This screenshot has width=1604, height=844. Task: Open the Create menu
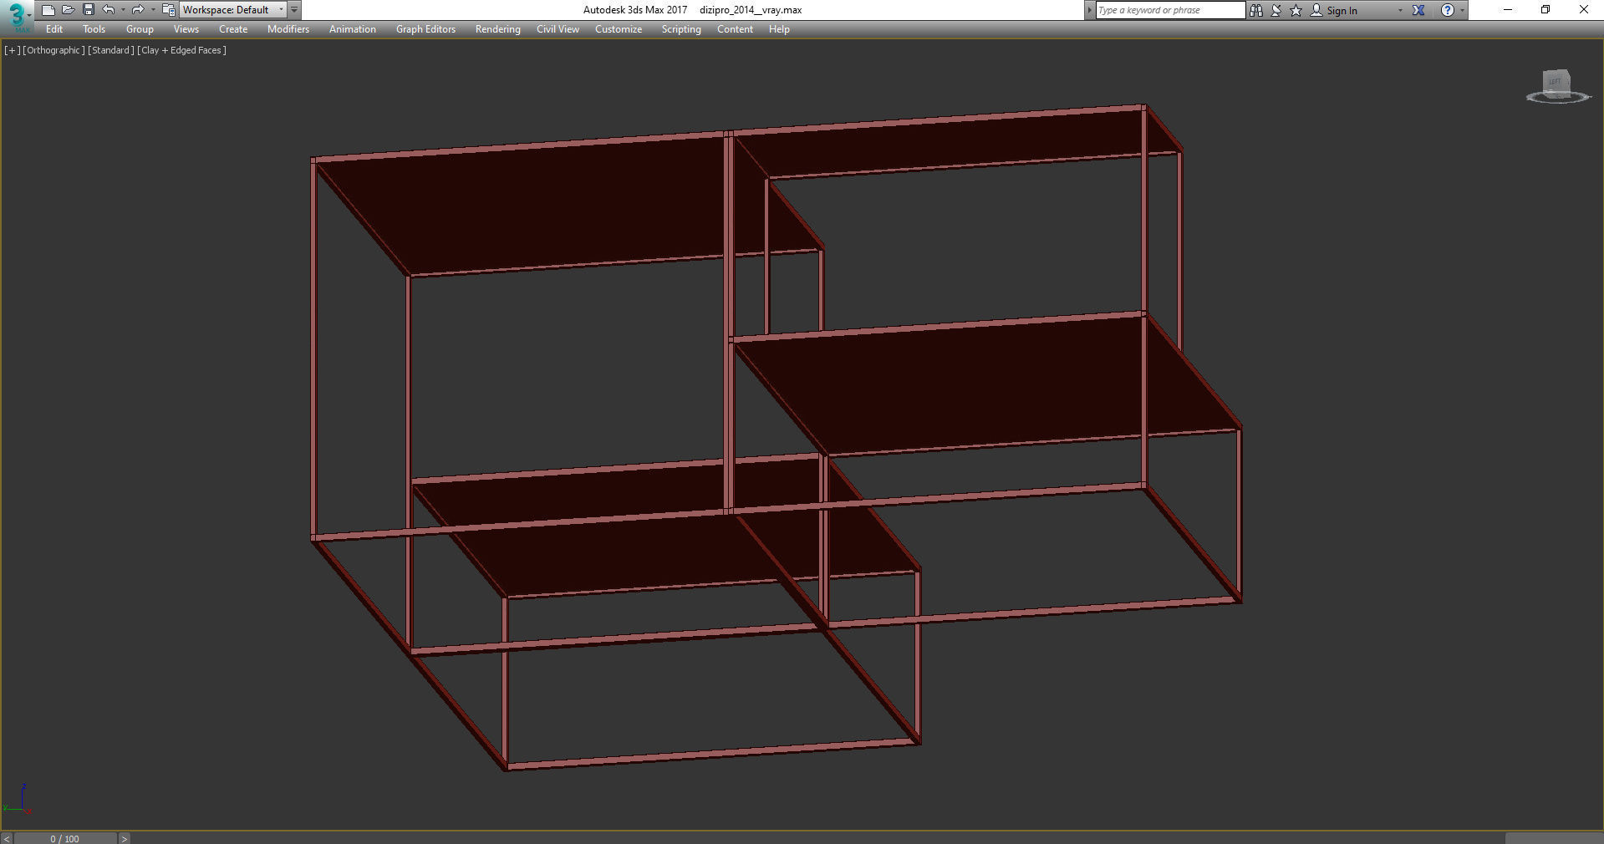coord(233,29)
